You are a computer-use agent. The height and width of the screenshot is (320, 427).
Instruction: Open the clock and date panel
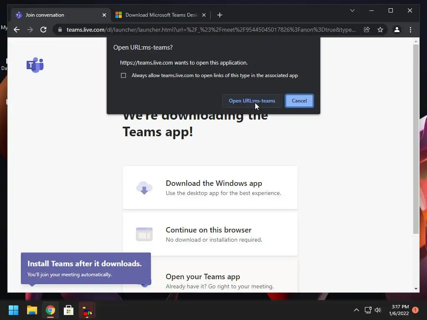(399, 310)
